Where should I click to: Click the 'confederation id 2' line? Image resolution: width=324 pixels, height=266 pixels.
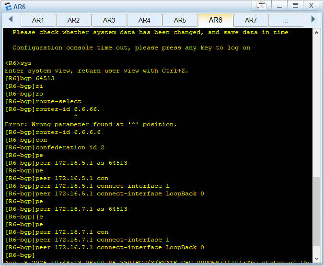pyautogui.click(x=55, y=147)
